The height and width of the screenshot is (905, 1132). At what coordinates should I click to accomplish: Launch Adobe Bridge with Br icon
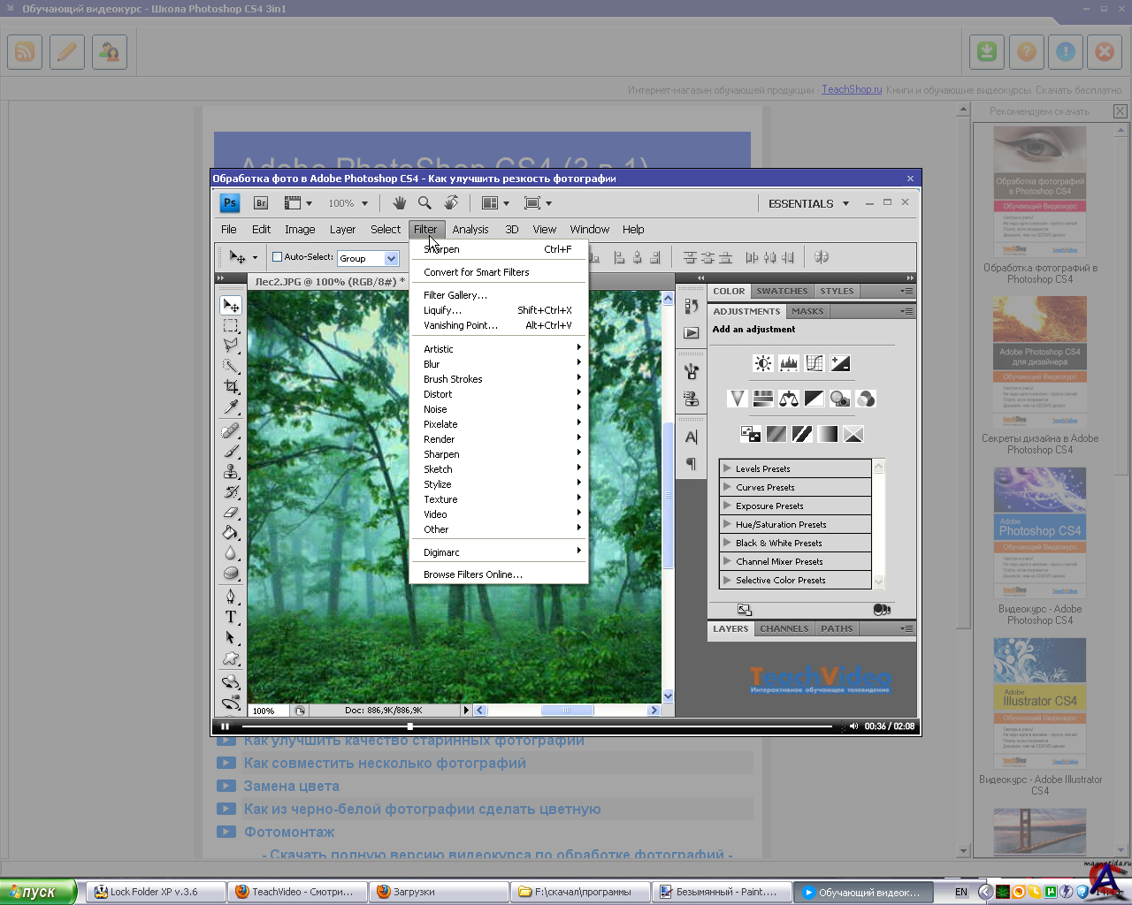coord(261,203)
